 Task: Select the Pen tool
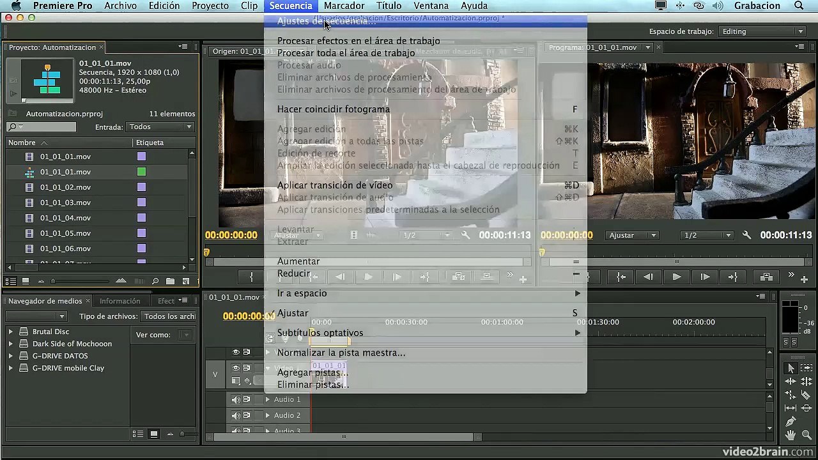[791, 422]
